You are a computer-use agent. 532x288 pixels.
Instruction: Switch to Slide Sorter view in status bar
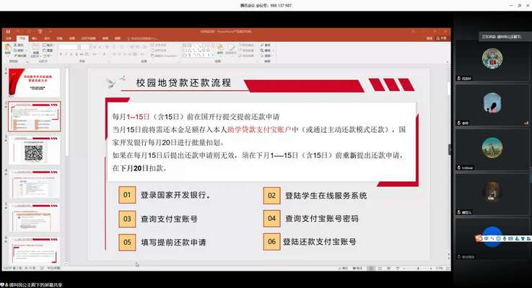tap(380, 269)
